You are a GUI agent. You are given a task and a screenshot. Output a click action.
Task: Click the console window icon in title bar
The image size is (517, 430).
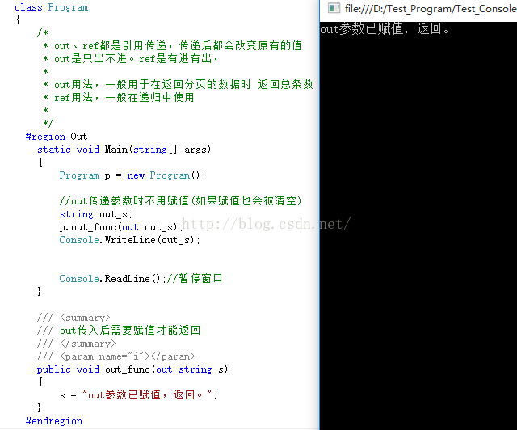(334, 8)
